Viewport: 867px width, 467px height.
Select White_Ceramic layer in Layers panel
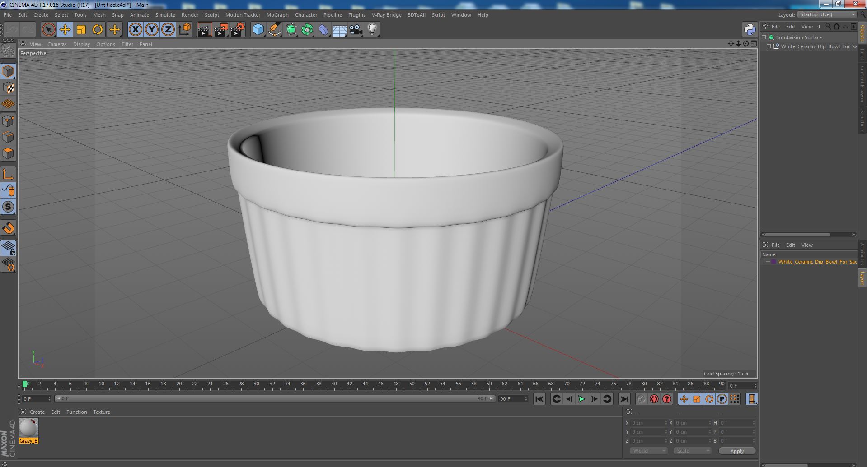click(x=817, y=262)
